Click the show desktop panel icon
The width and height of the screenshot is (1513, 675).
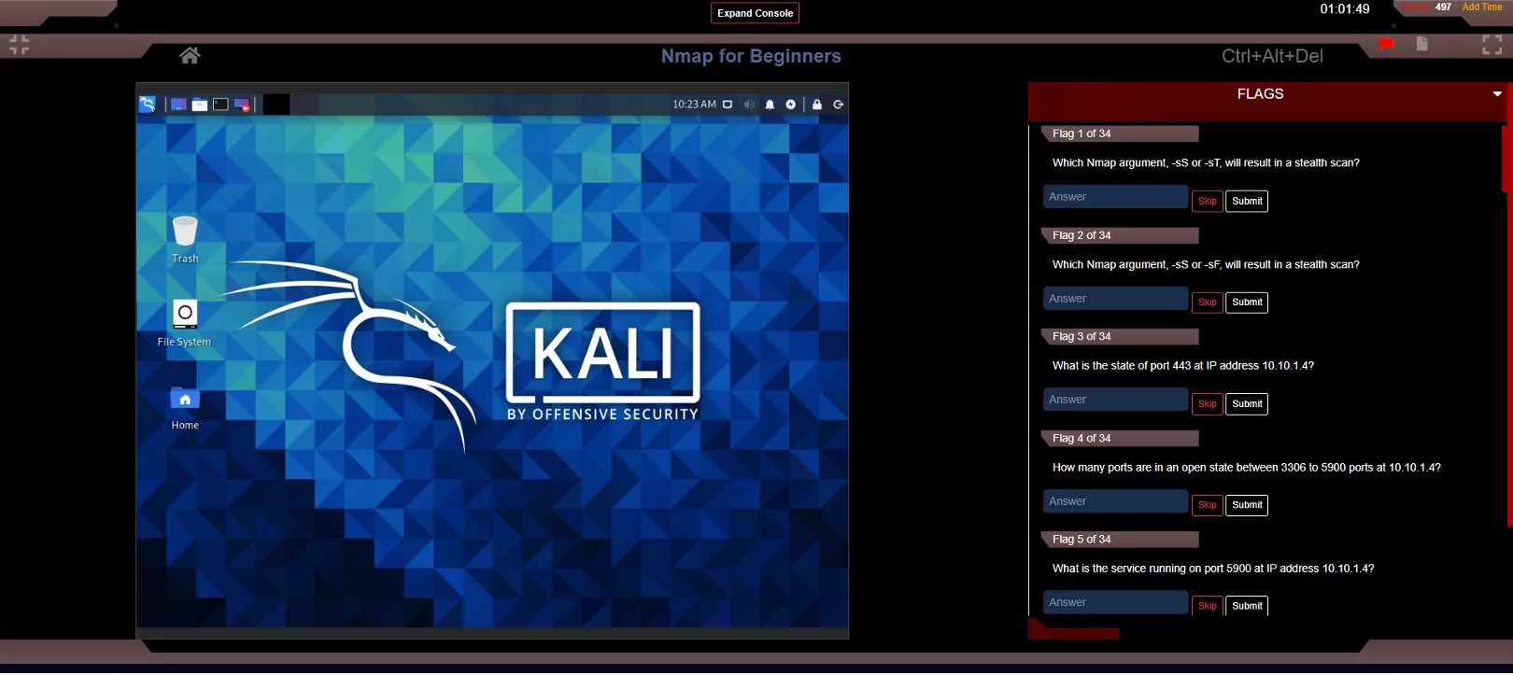click(178, 105)
